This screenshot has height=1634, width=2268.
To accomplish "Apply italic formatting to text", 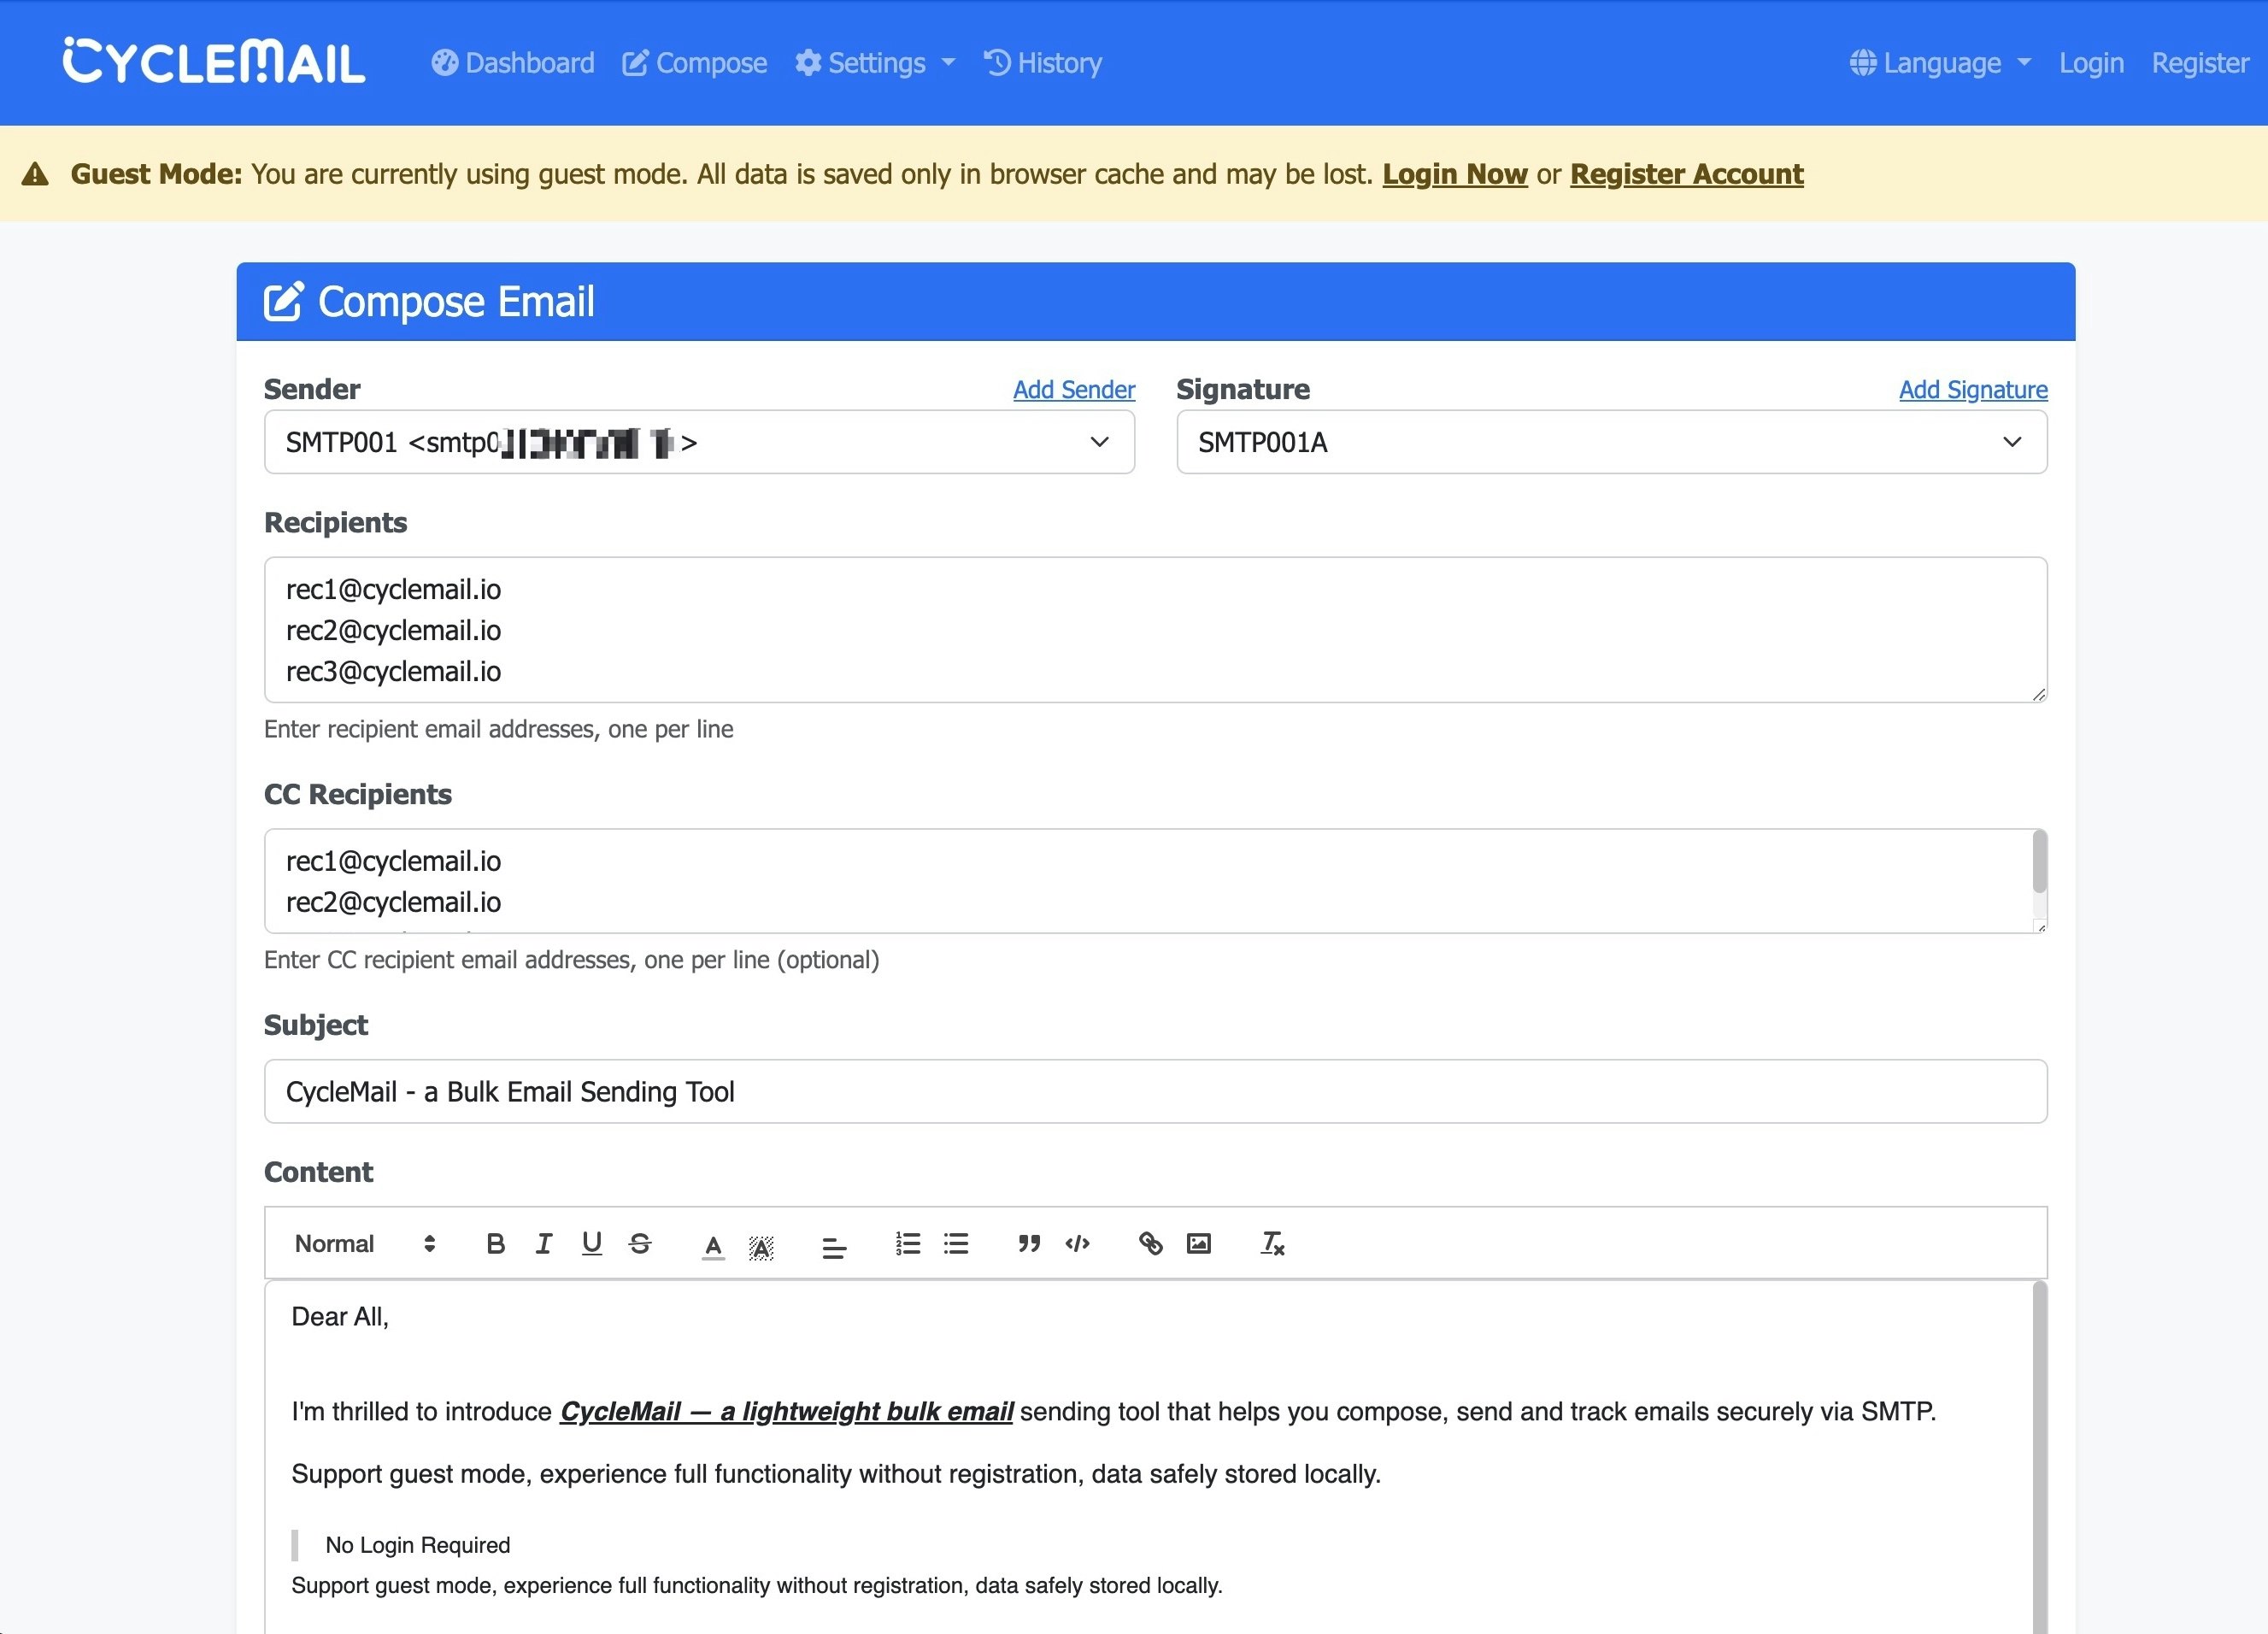I will point(543,1243).
